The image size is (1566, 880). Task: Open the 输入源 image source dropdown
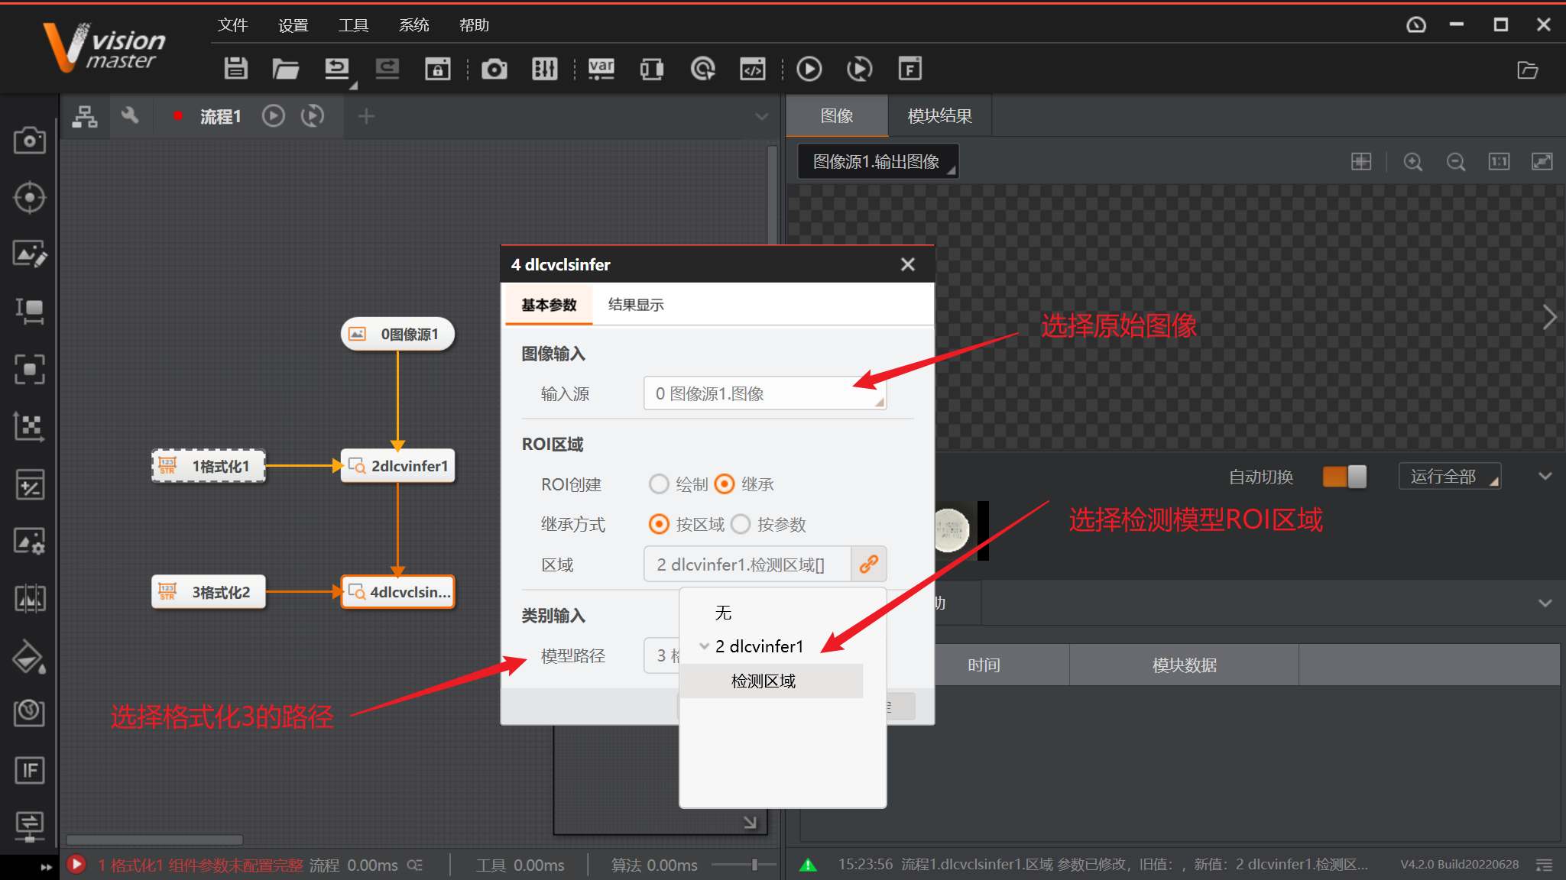tap(764, 393)
